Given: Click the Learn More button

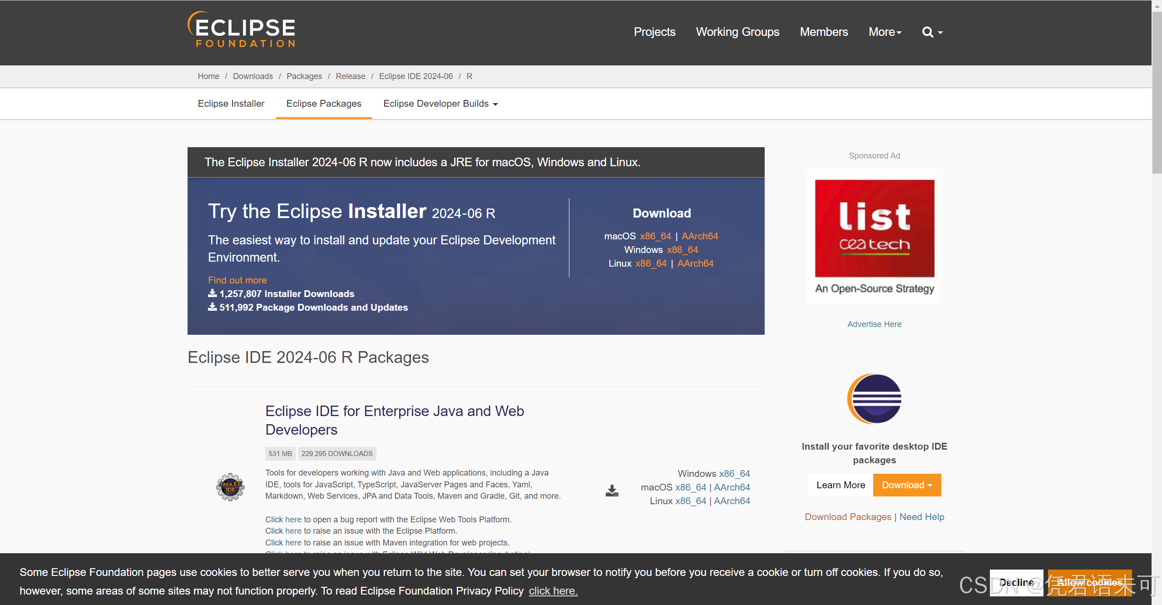Looking at the screenshot, I should point(841,485).
